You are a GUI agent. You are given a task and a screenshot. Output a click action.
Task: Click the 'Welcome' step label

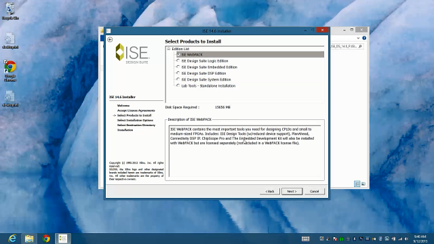[123, 106]
